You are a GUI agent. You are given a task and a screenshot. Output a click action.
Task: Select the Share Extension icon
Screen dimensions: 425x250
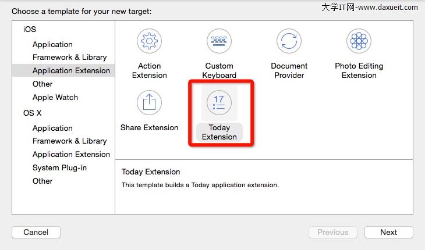click(x=149, y=103)
